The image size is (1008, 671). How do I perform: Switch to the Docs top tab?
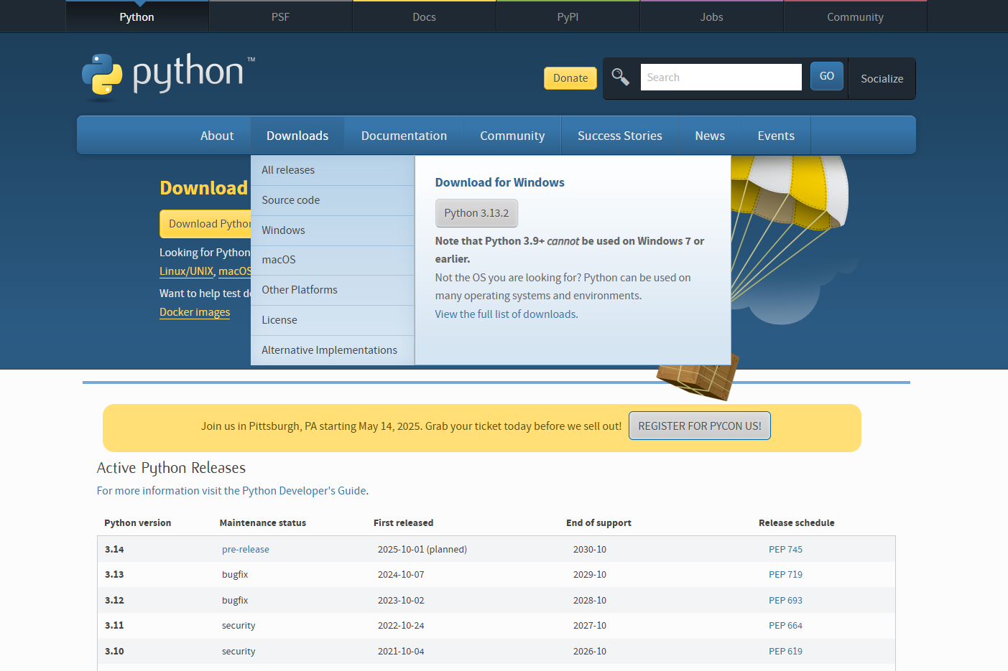(424, 17)
